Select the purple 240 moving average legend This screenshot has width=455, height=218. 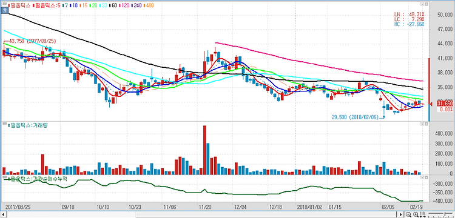(x=136, y=5)
